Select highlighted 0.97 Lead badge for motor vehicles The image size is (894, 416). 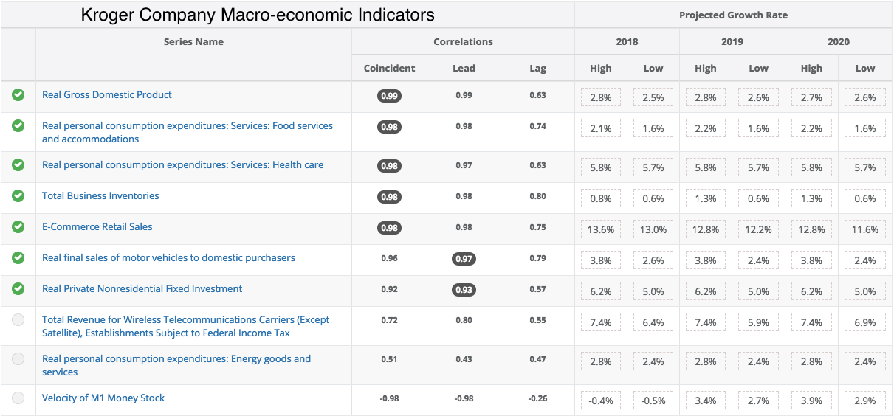coord(464,258)
